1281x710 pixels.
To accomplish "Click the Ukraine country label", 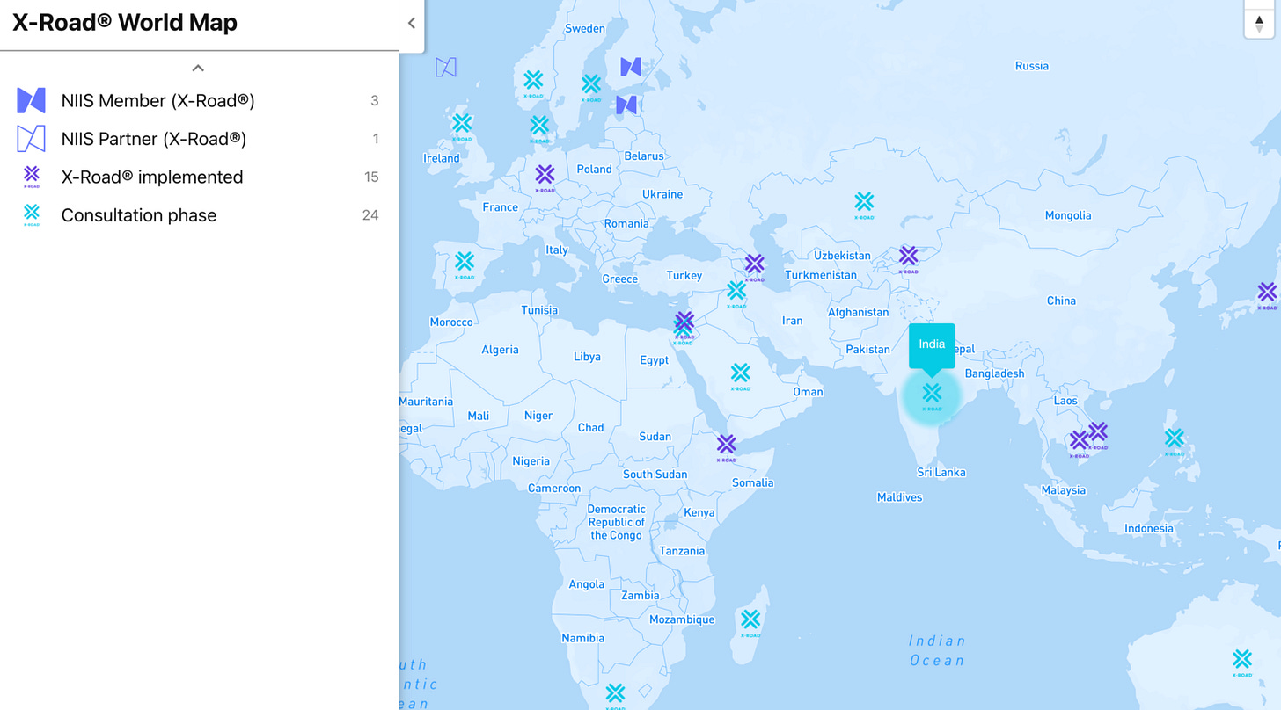I will (662, 194).
